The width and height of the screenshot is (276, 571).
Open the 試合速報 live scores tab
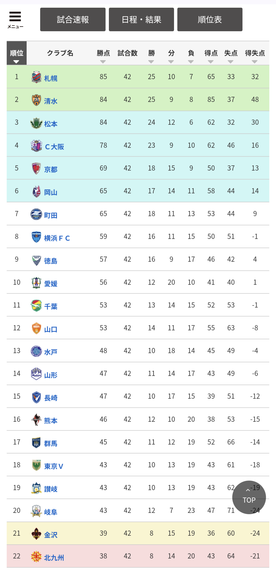pyautogui.click(x=73, y=19)
